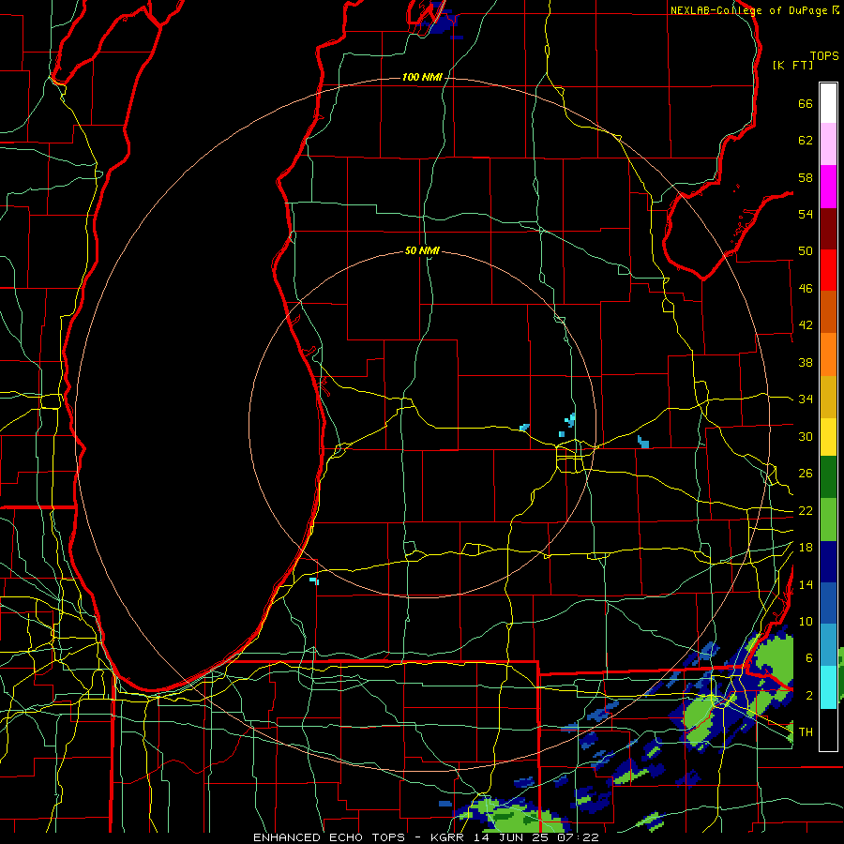Click the '42' legend value
Viewport: 844px width, 844px height.
[806, 325]
